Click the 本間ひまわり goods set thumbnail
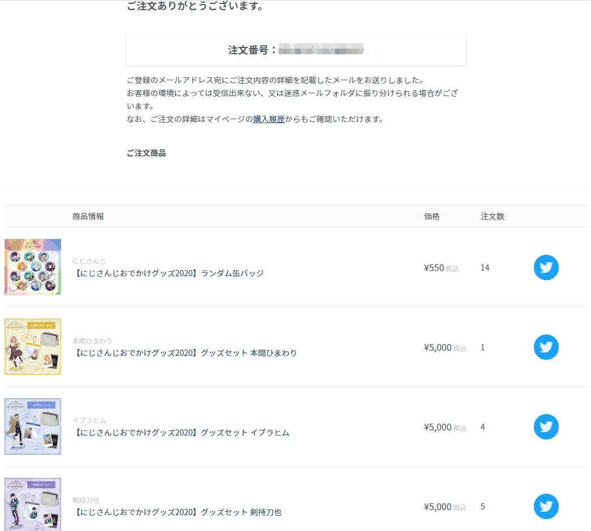Image resolution: width=591 pixels, height=531 pixels. [33, 347]
